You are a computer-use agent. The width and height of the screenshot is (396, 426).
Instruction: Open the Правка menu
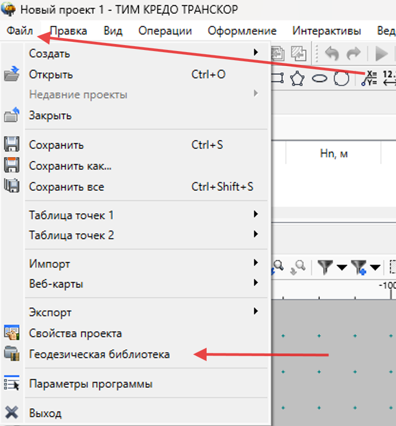69,31
